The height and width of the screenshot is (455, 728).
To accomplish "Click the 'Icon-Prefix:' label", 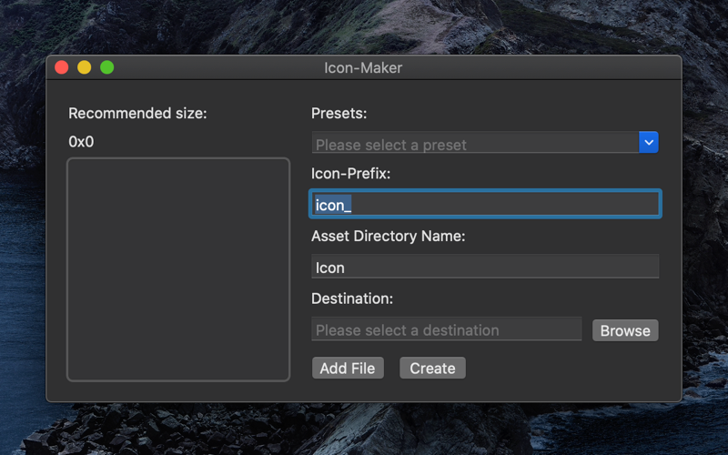I will [x=351, y=174].
